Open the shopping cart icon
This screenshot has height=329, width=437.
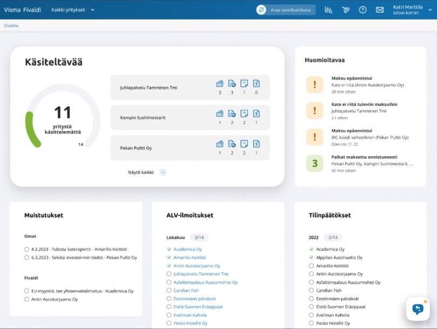click(346, 10)
